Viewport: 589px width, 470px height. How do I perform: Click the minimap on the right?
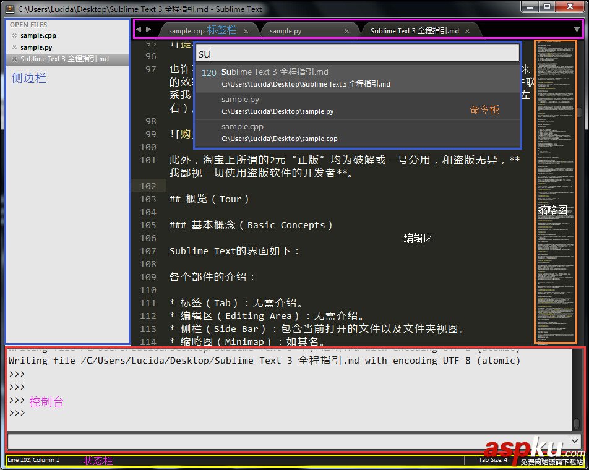click(x=556, y=192)
